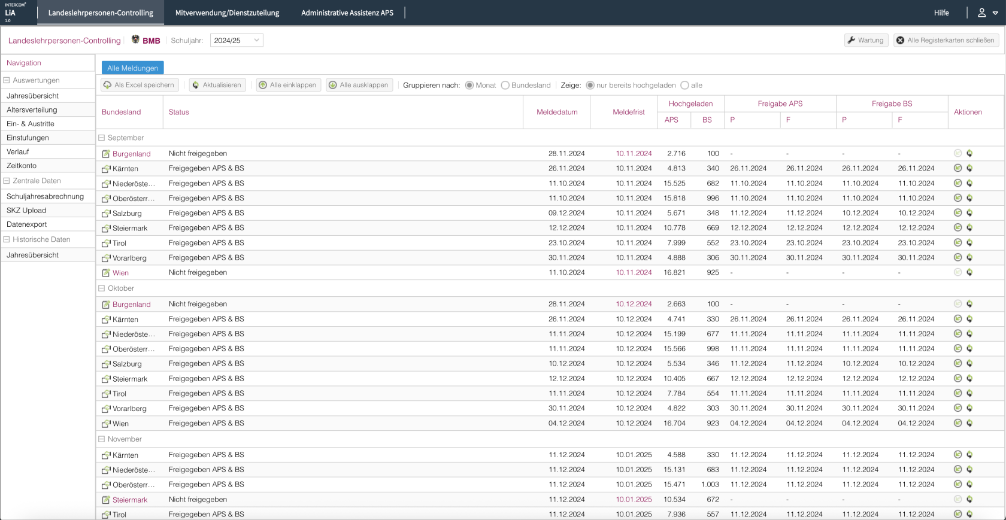
Task: Click refresh action icon for Wien Oktober row
Action: tap(969, 423)
